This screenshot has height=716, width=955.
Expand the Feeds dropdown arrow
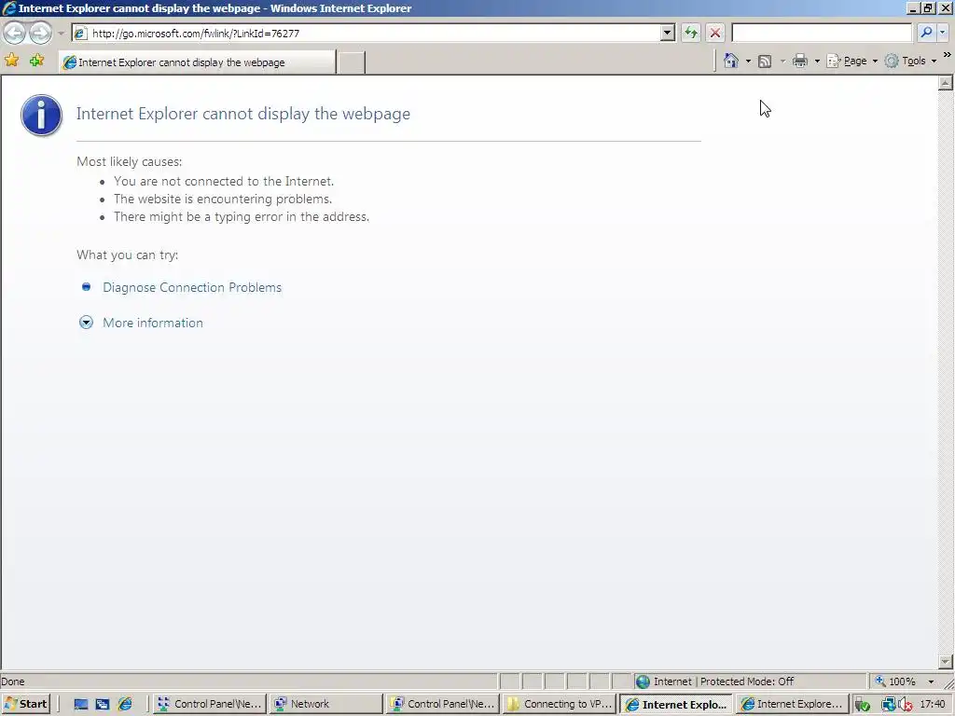click(x=782, y=62)
